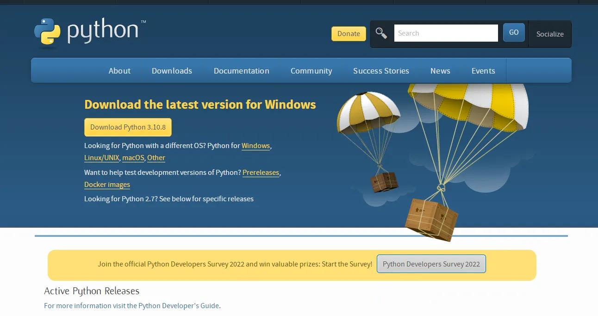Follow the Linux/UNIX link
The height and width of the screenshot is (316, 598).
coord(102,158)
